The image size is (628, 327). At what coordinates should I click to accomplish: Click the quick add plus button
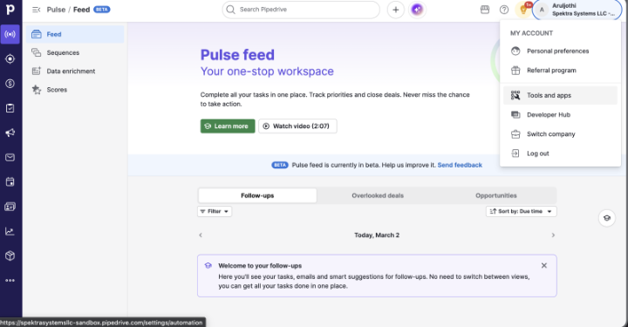[x=396, y=10]
